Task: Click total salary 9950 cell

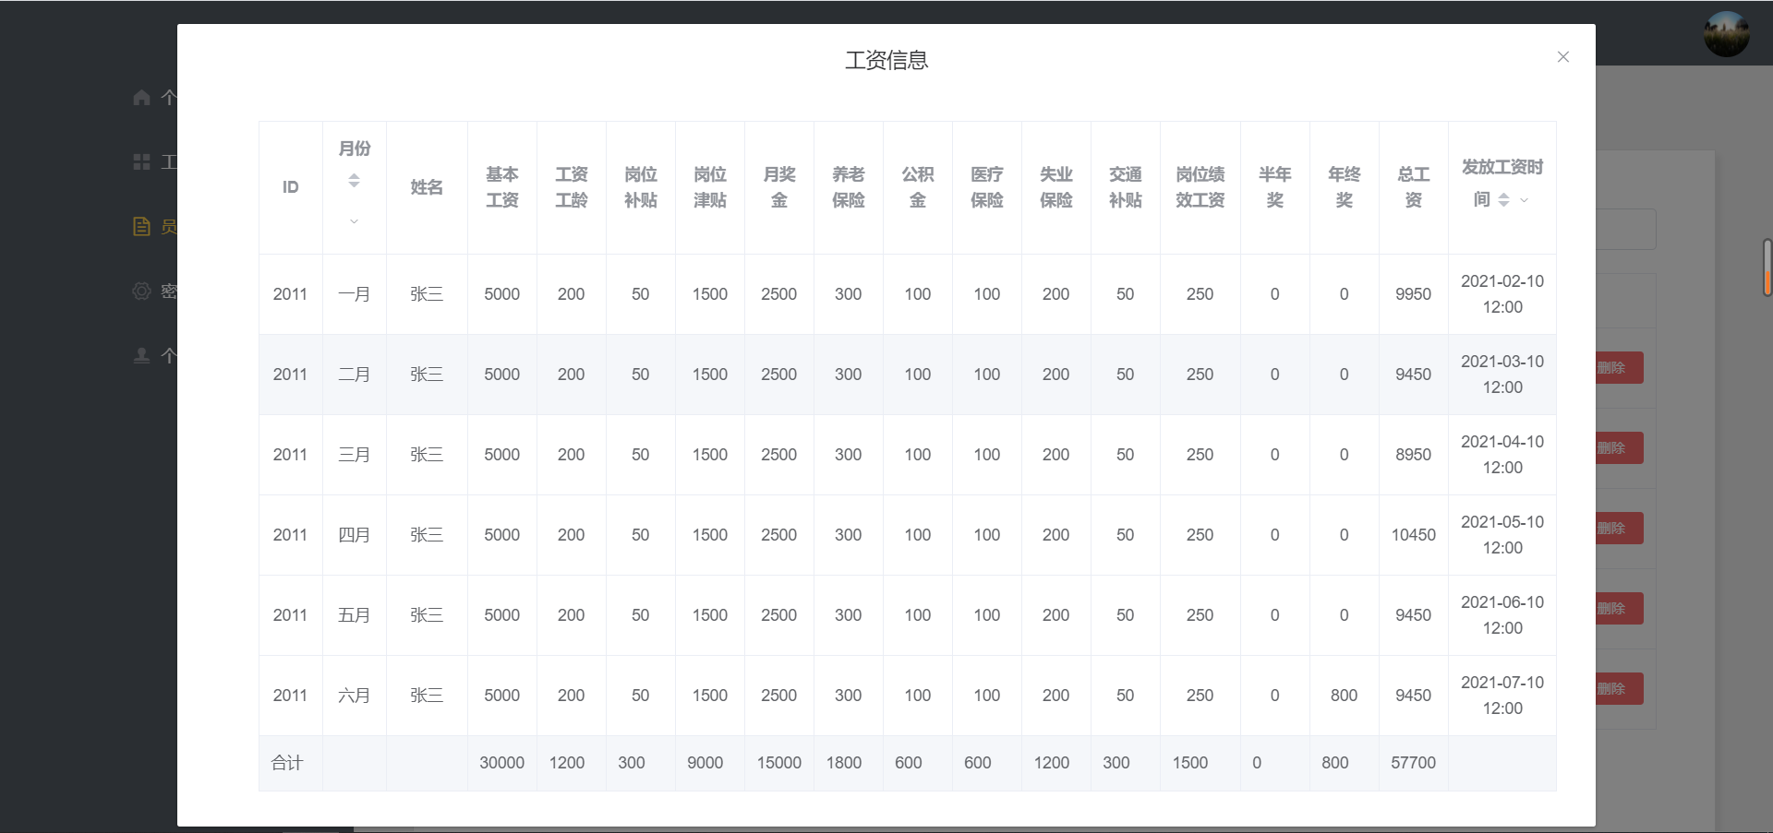Action: [x=1414, y=294]
